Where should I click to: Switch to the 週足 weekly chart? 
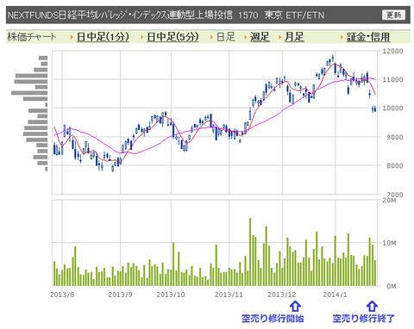click(260, 37)
